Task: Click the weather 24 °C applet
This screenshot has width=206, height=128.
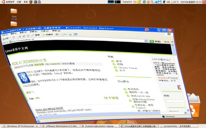Action: pos(174,2)
